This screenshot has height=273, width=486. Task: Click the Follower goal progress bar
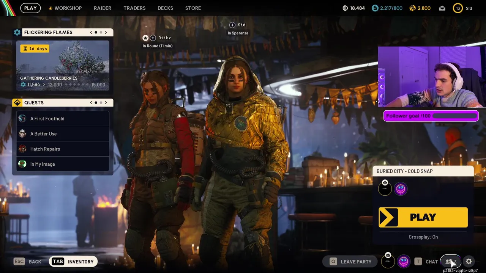[x=431, y=116]
